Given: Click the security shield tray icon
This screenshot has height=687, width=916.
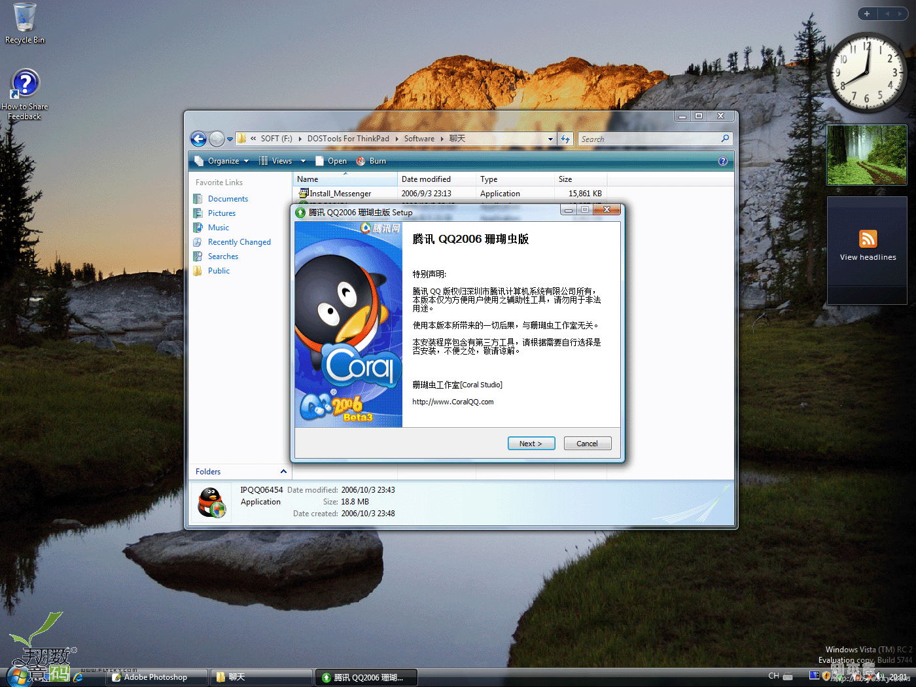Looking at the screenshot, I should click(x=826, y=676).
